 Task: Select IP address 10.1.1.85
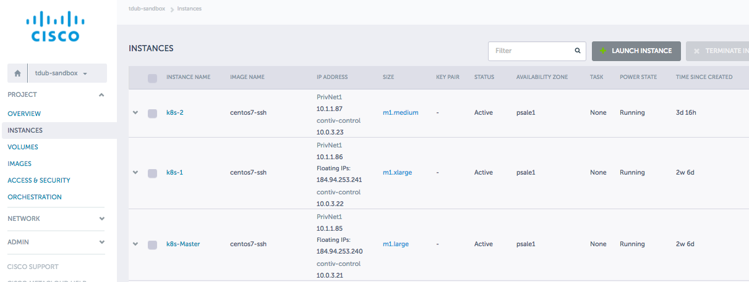330,228
